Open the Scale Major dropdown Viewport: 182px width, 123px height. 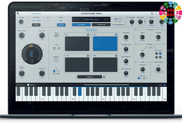point(64,21)
